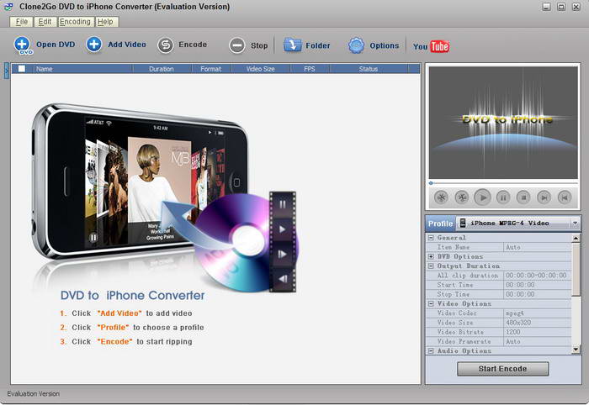Collapse the Video Options section

click(431, 304)
